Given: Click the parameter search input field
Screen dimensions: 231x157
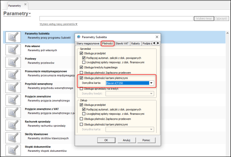Looking at the screenshot, I should coord(116,18).
